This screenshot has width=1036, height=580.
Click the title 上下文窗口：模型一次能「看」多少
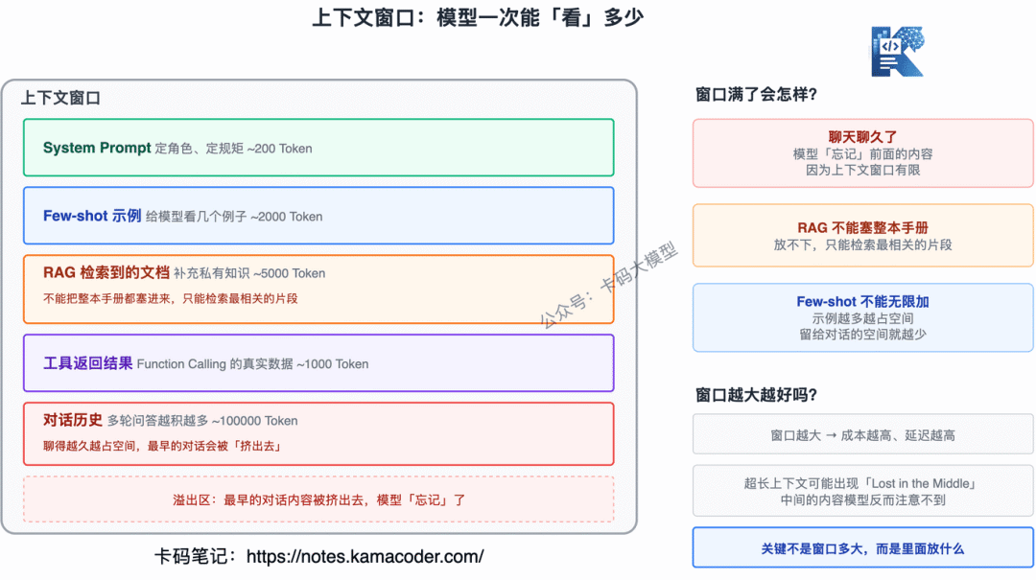pyautogui.click(x=478, y=17)
